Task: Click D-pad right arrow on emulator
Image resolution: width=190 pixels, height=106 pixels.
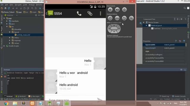Action: 119,29
